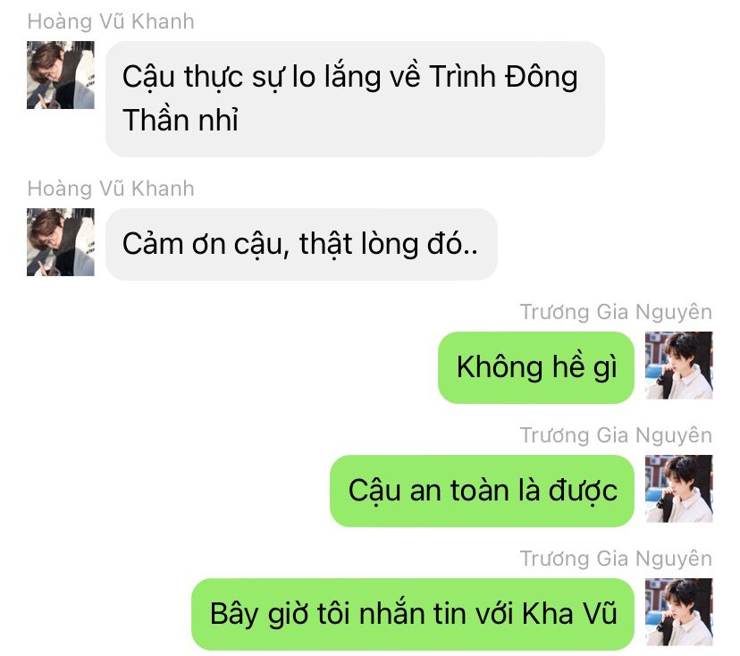Tap avatar beside the 'Cậu thực sự lo lắng' message
This screenshot has height=656, width=740.
click(x=61, y=75)
